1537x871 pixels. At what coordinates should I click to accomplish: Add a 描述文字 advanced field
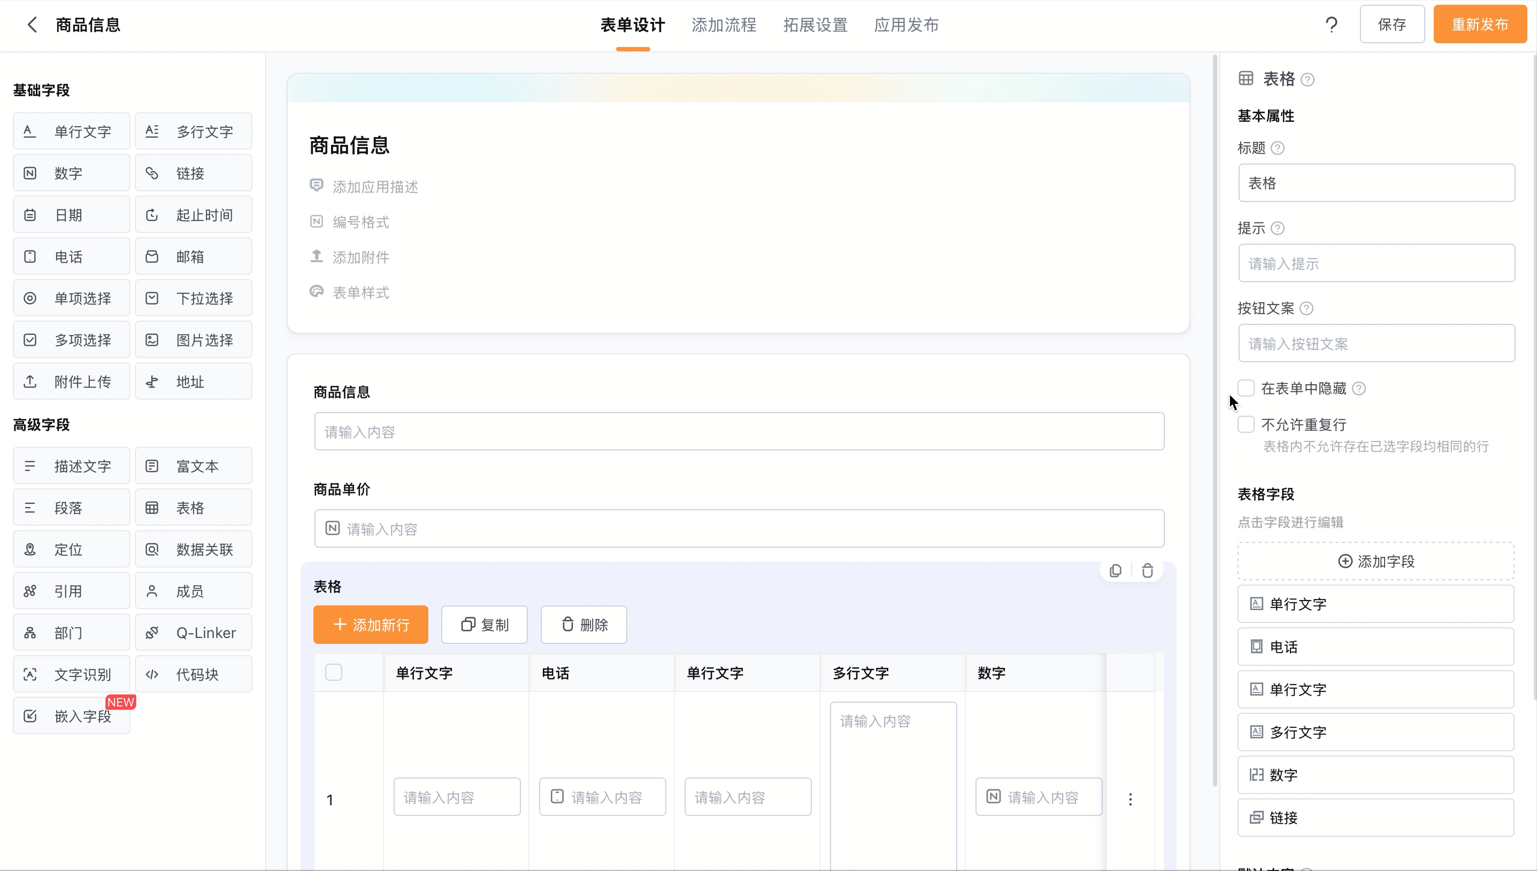pos(71,466)
